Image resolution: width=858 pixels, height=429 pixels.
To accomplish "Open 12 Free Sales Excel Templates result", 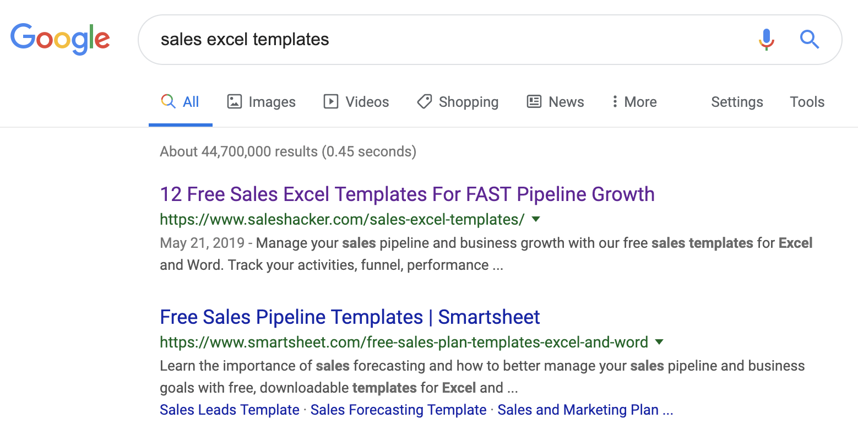I will (407, 194).
